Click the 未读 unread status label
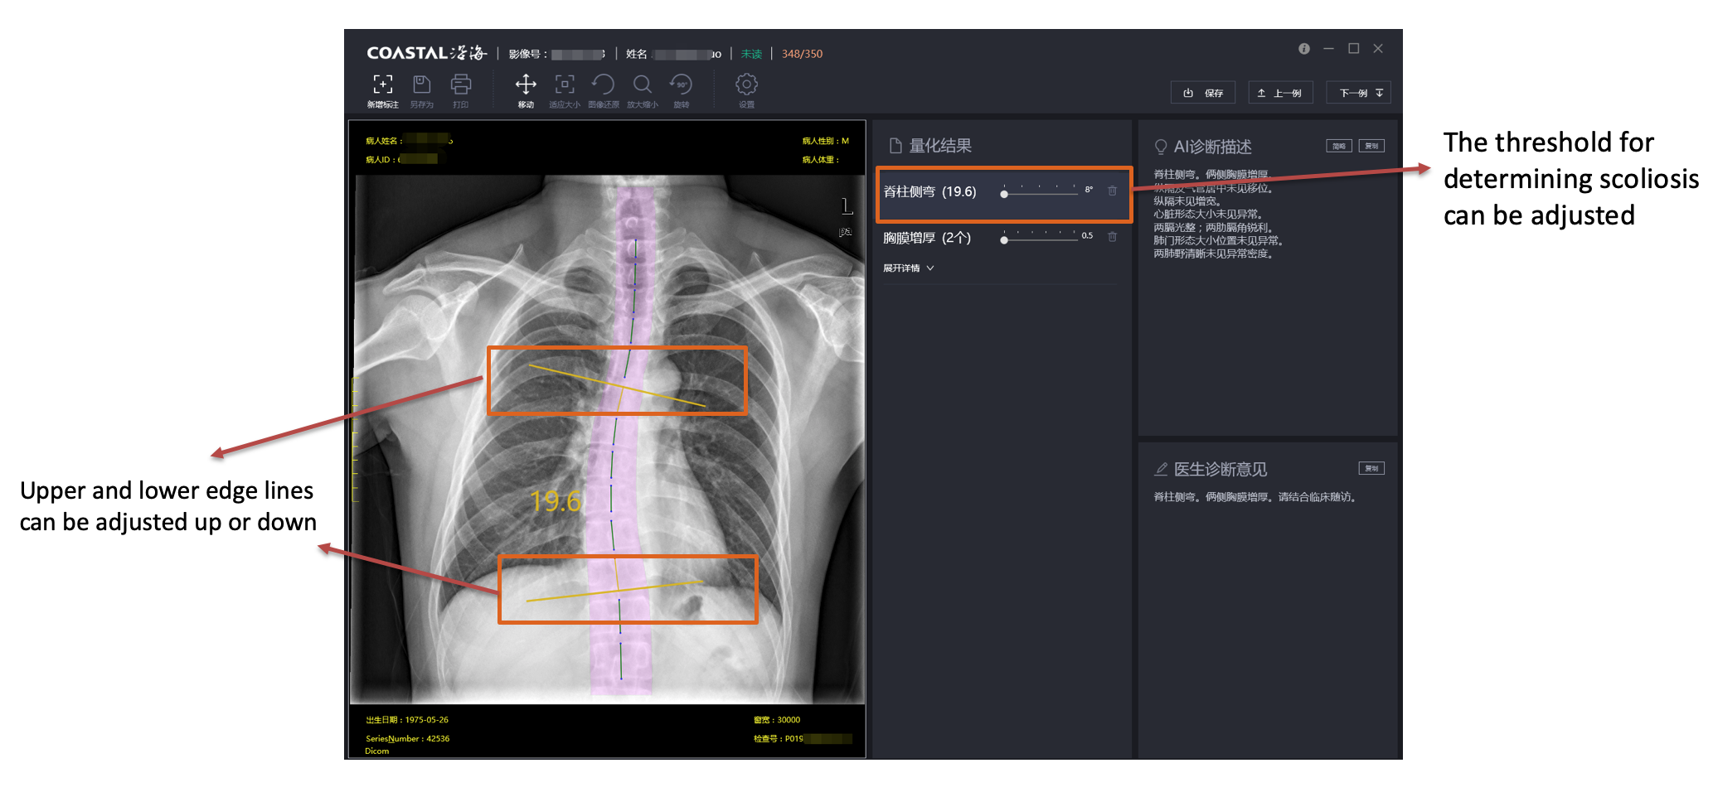Viewport: 1718px width, 792px height. click(751, 54)
